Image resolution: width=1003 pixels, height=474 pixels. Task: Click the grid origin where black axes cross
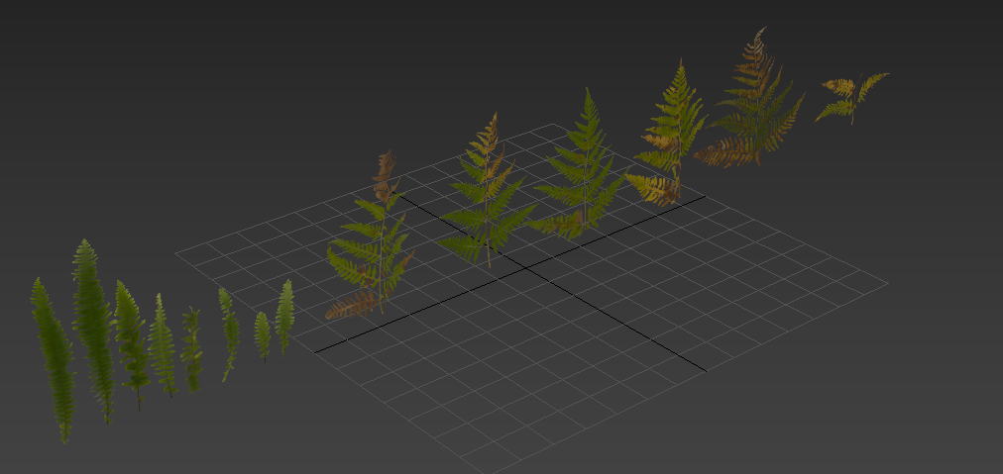[524, 267]
